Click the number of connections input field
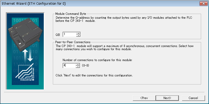Image resolution: width=209 pixels, height=104 pixels. click(69, 66)
